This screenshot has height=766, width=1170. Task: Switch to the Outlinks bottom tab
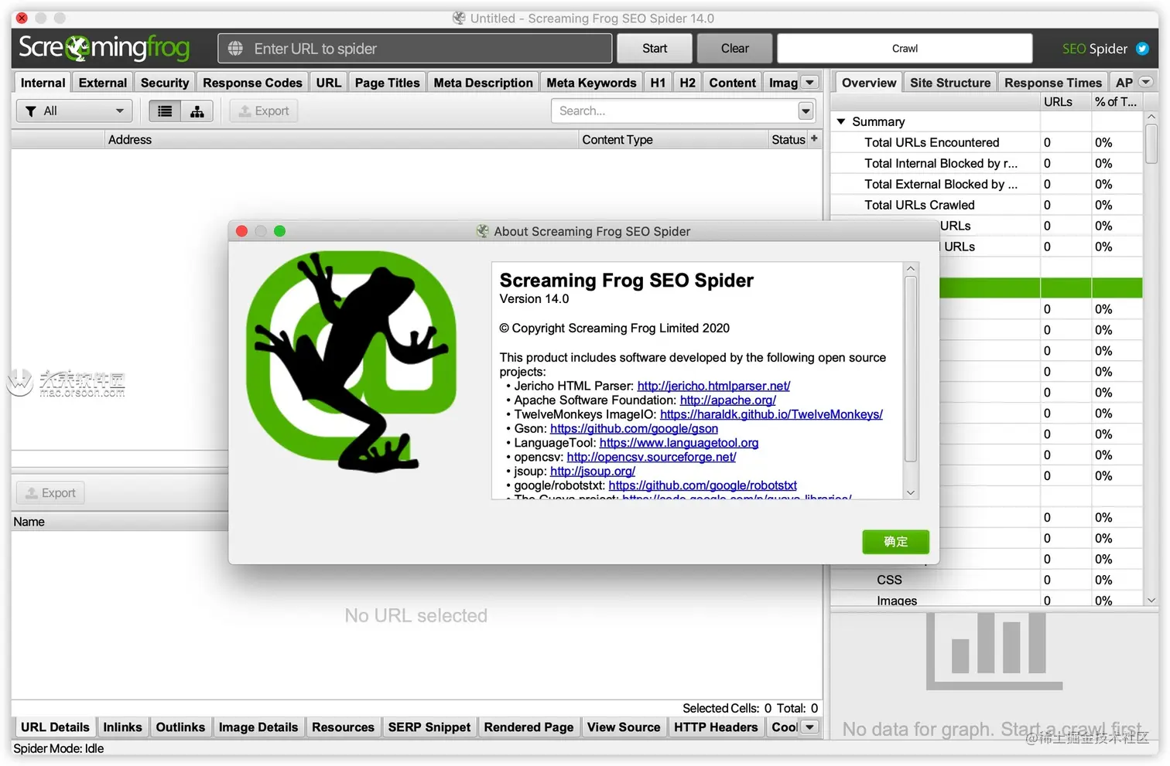[180, 727]
